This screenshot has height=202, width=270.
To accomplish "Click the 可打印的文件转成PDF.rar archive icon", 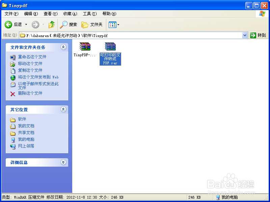I will (110, 46).
